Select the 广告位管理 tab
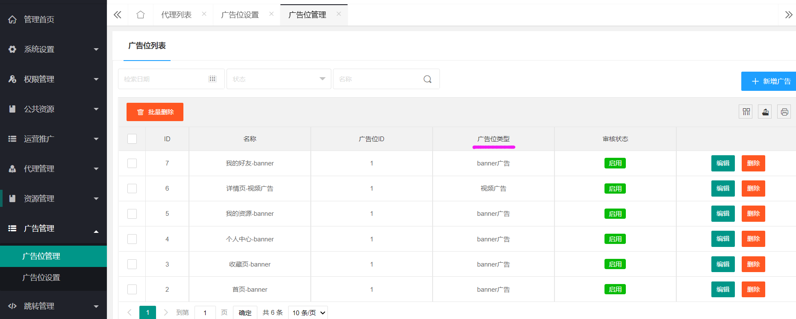Image resolution: width=796 pixels, height=319 pixels. pyautogui.click(x=307, y=15)
